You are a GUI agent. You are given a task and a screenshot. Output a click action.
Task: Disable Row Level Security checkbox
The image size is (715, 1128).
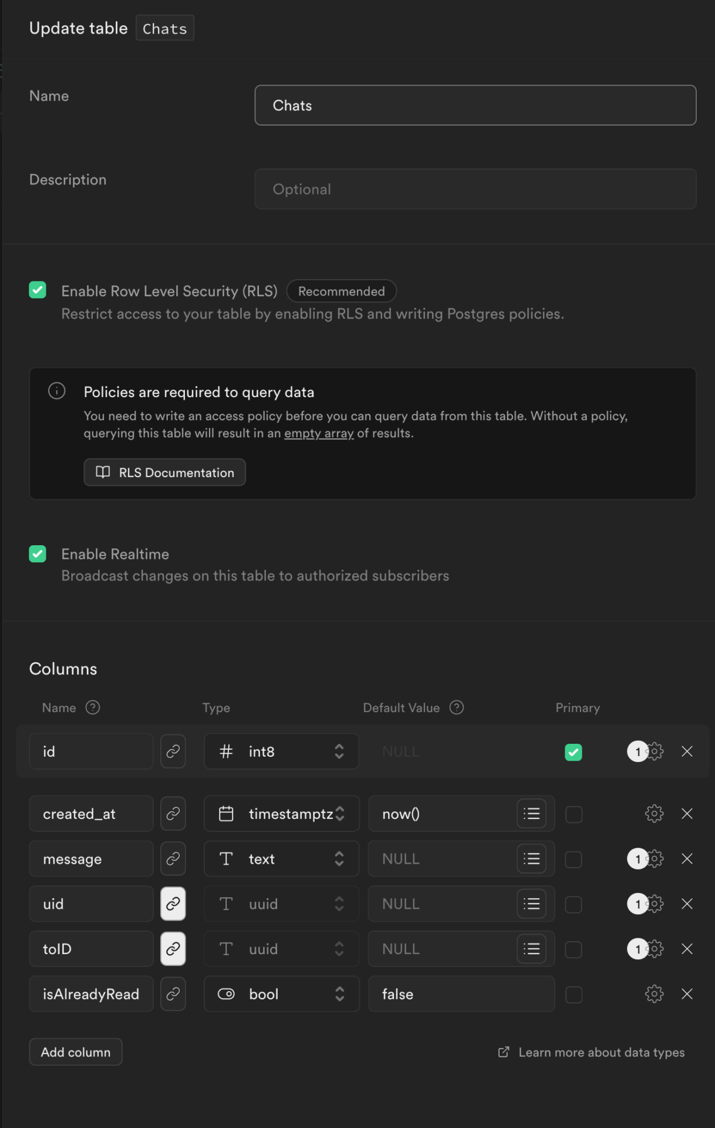(38, 290)
